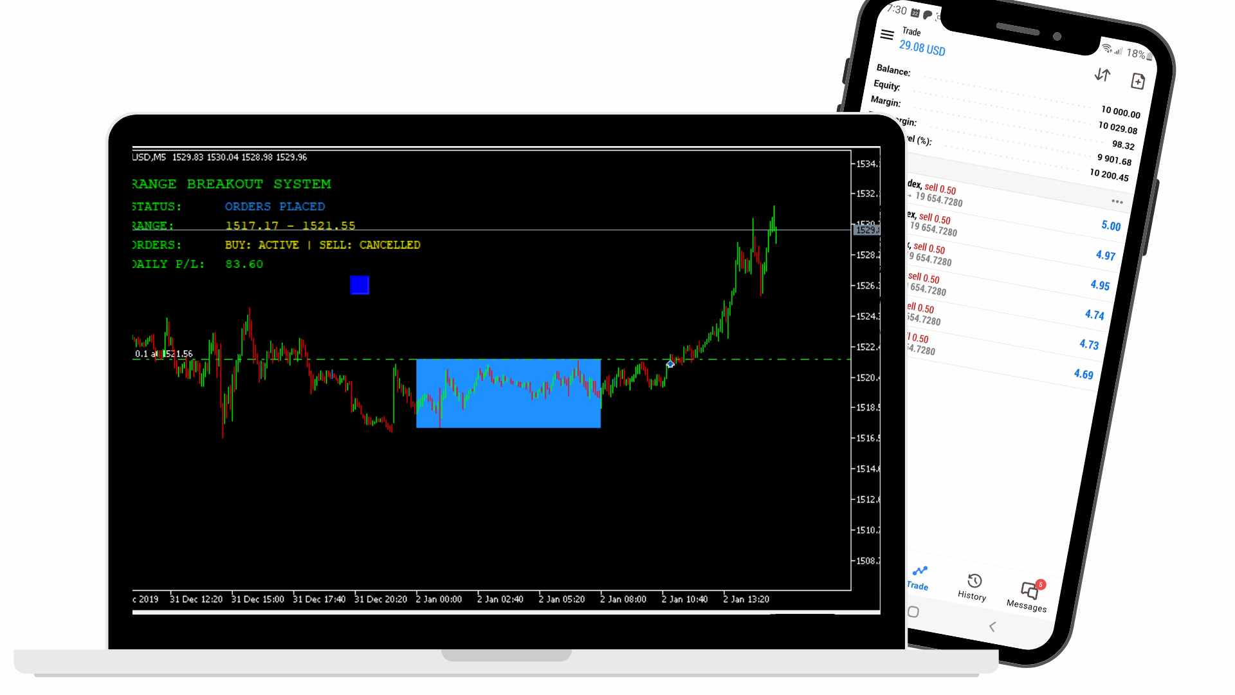Click the RANGE BREAKOUT SYSTEM title
This screenshot has width=1235, height=695.
click(232, 184)
